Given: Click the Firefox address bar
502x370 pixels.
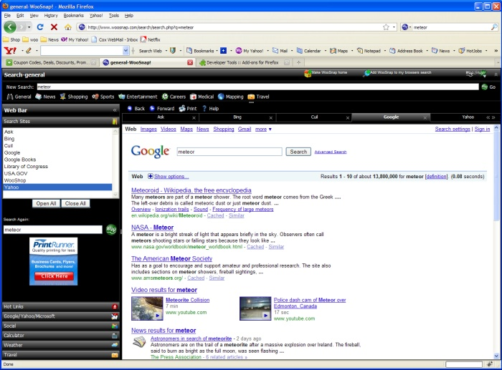Looking at the screenshot, I should coord(232,27).
